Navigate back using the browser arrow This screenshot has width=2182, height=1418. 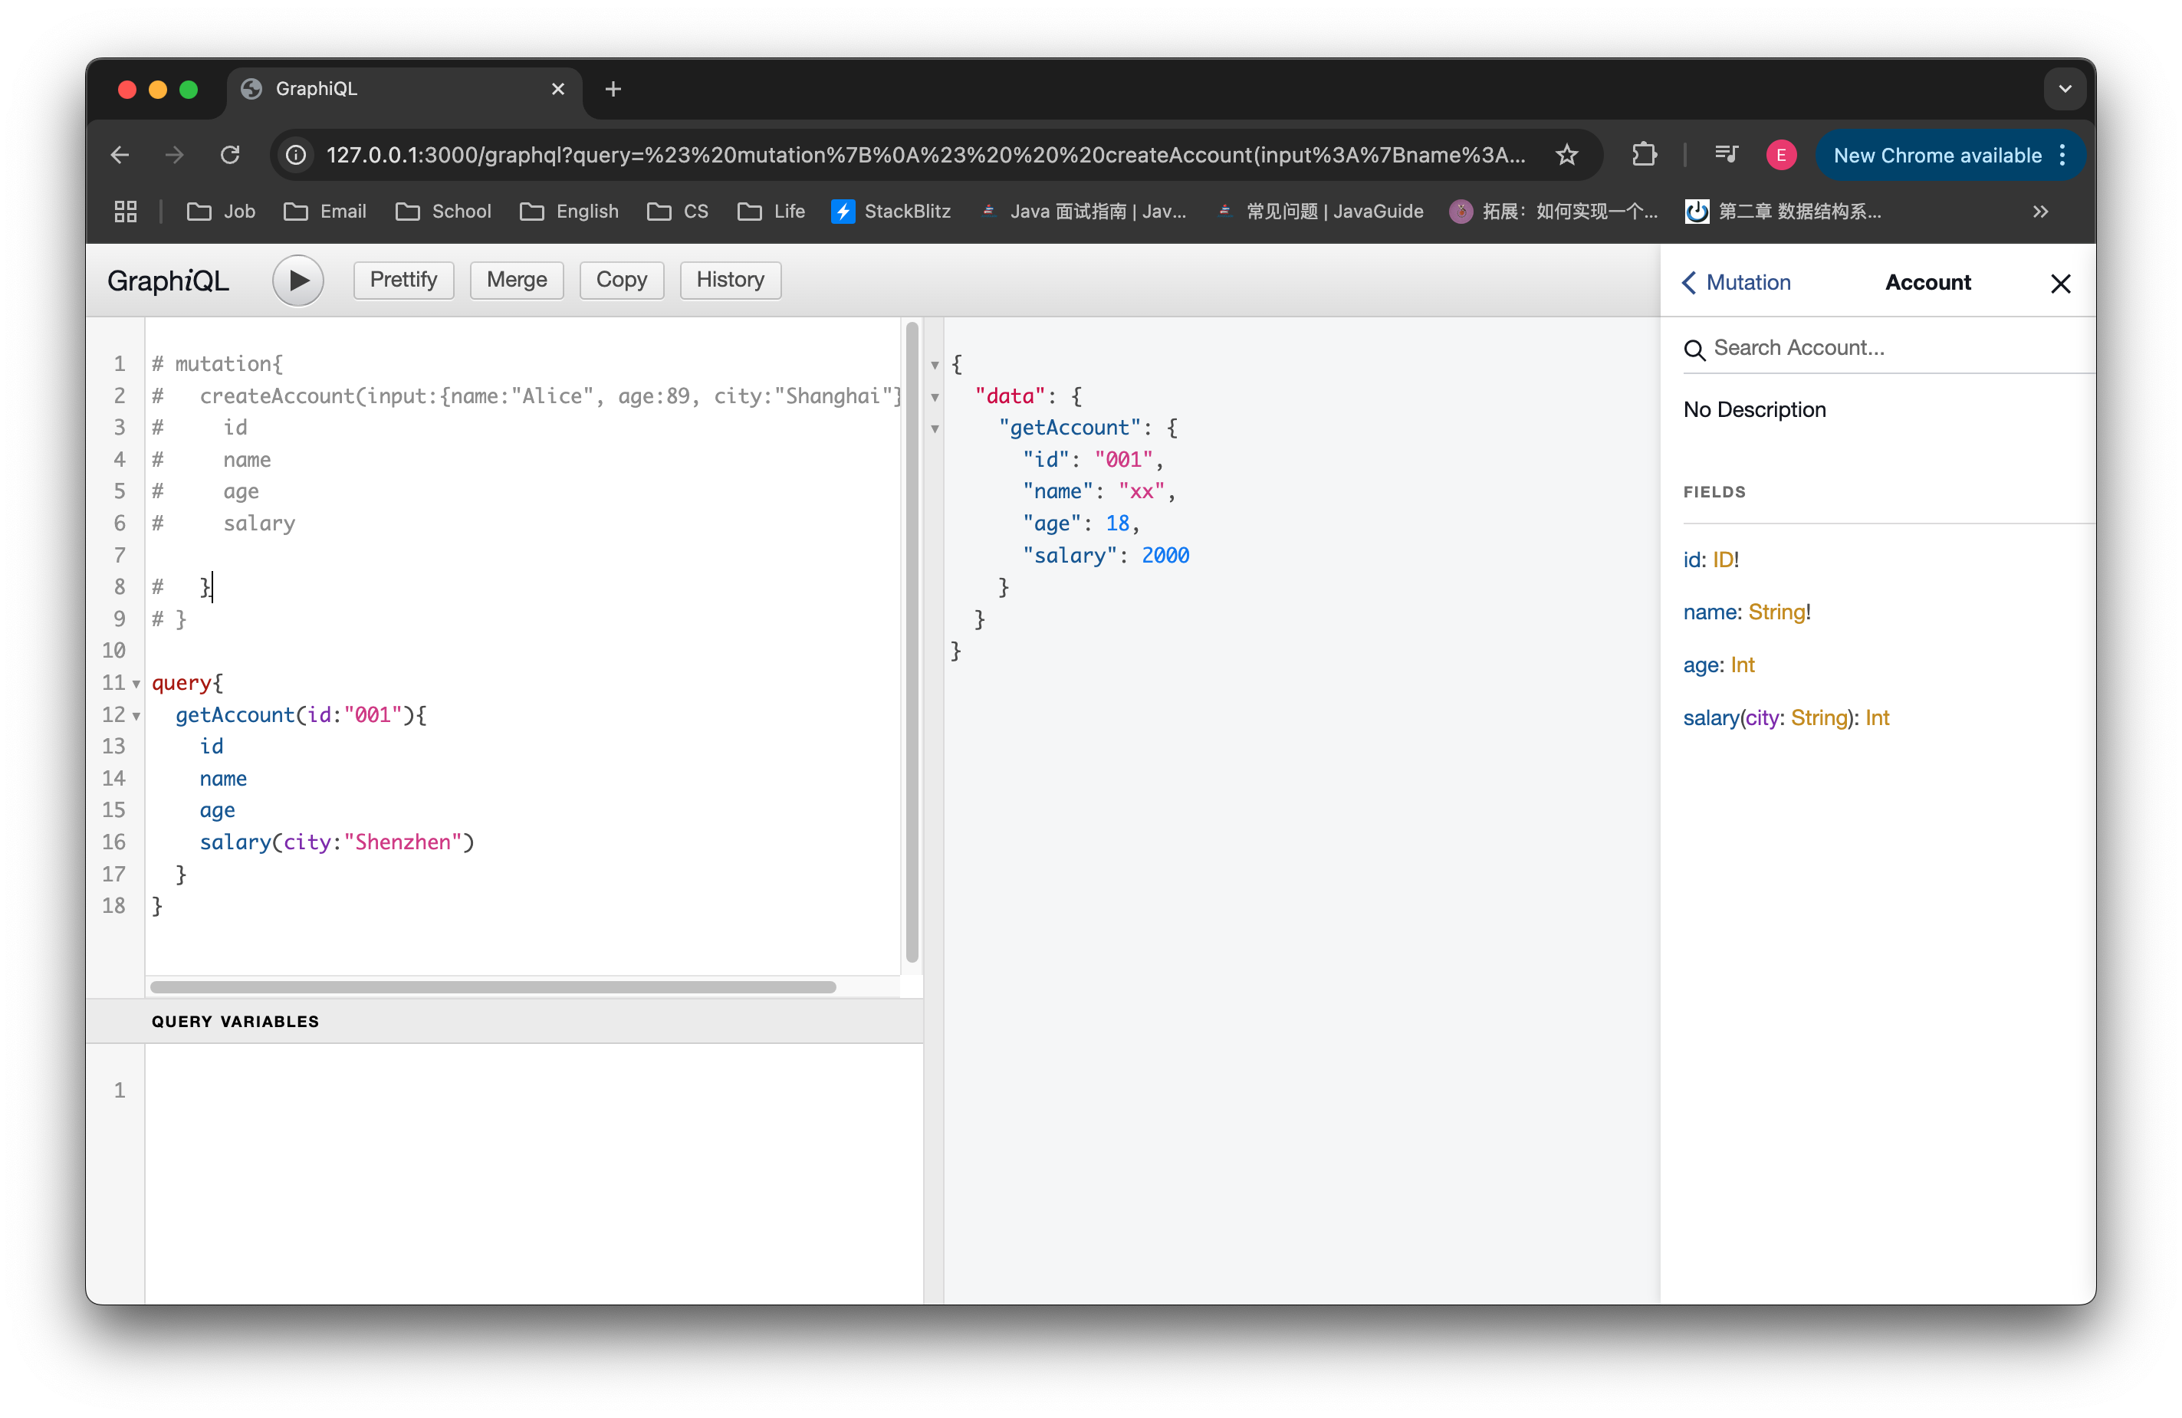pos(119,155)
